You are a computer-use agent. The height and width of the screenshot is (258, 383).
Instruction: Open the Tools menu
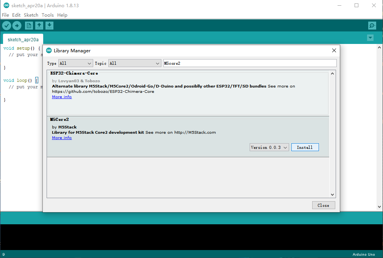(48, 15)
